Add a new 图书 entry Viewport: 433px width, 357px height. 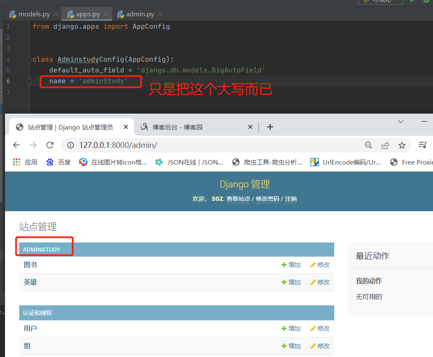(x=291, y=265)
